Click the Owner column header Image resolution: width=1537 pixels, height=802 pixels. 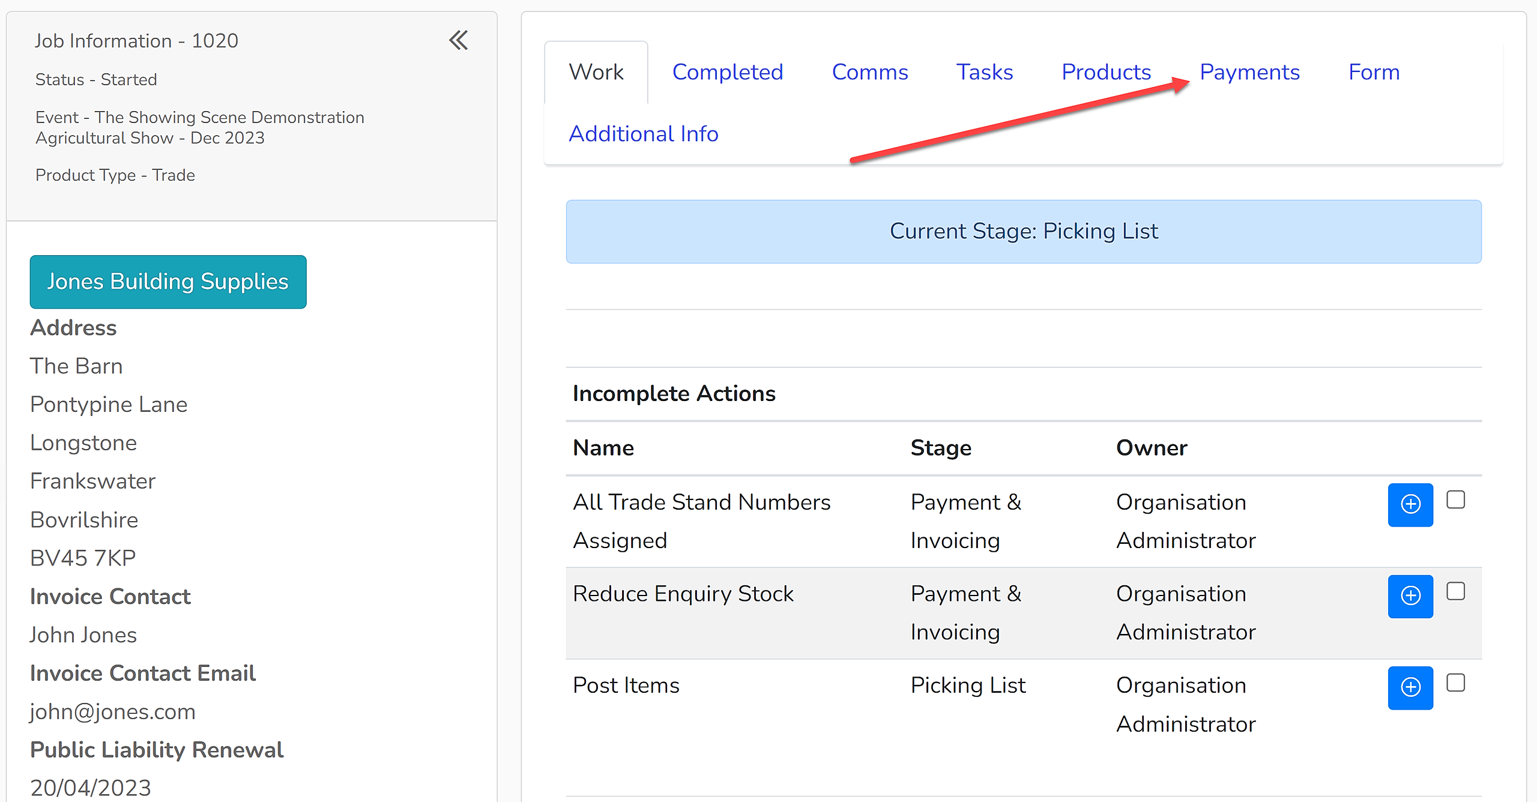(1152, 448)
